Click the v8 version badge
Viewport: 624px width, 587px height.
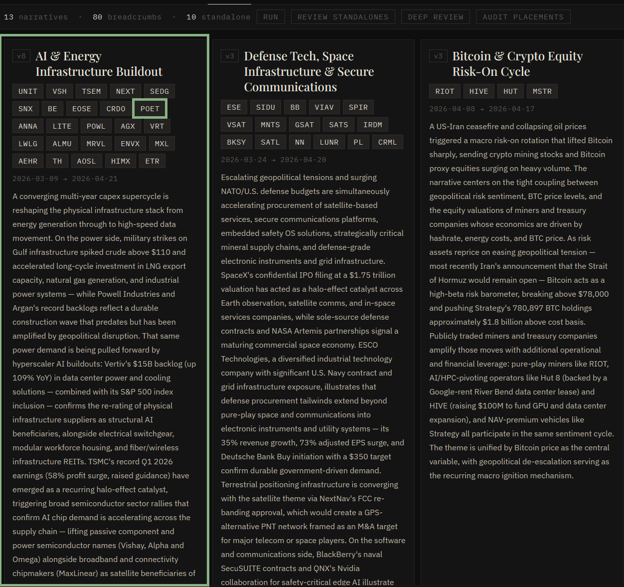(x=21, y=56)
